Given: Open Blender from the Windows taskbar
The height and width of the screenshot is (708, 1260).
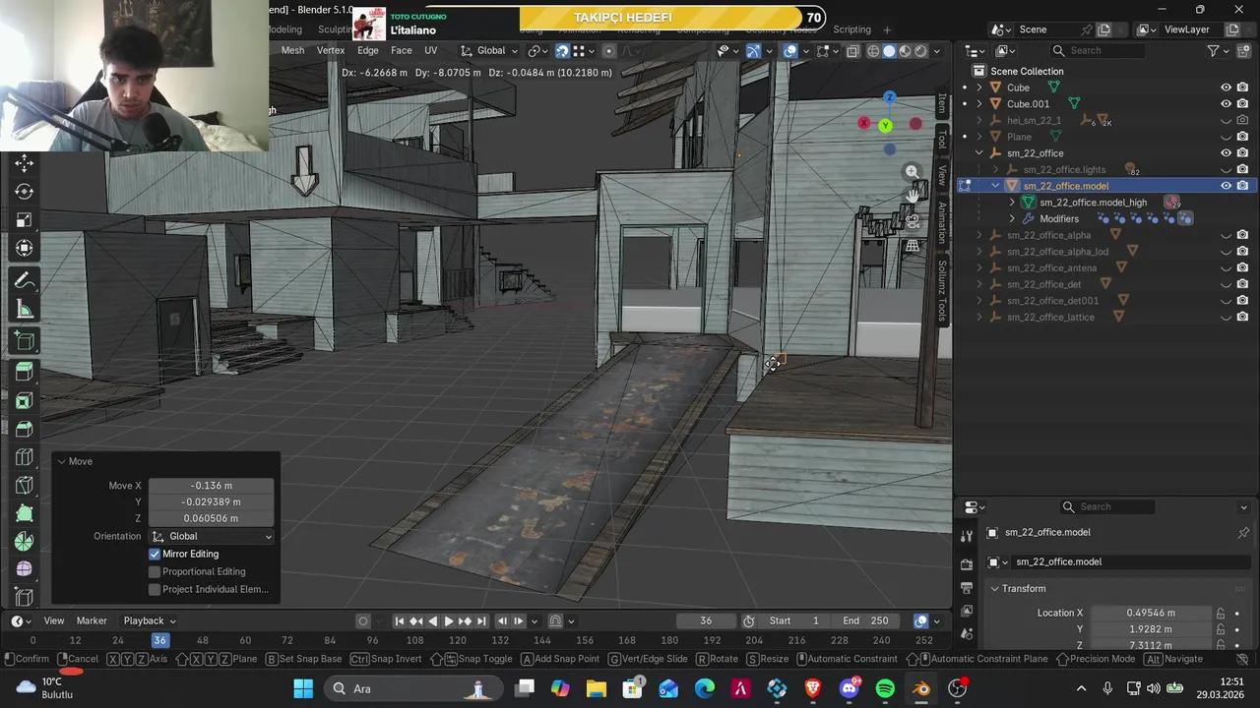Looking at the screenshot, I should tap(921, 688).
